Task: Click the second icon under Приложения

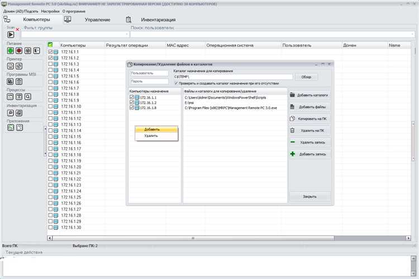Action: click(x=20, y=128)
